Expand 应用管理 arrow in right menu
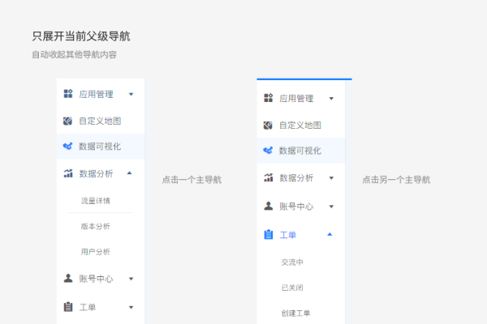The height and width of the screenshot is (324, 487). (x=331, y=99)
